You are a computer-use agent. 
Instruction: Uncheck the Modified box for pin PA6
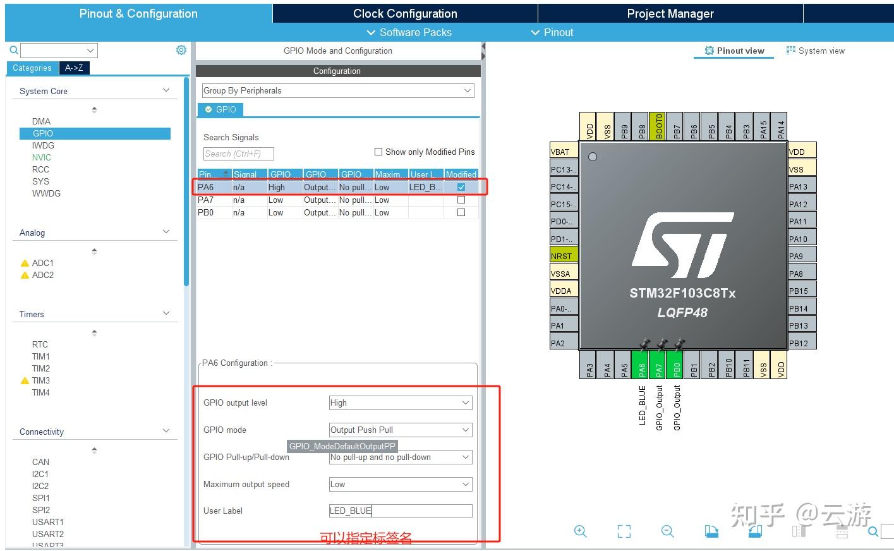pos(461,187)
